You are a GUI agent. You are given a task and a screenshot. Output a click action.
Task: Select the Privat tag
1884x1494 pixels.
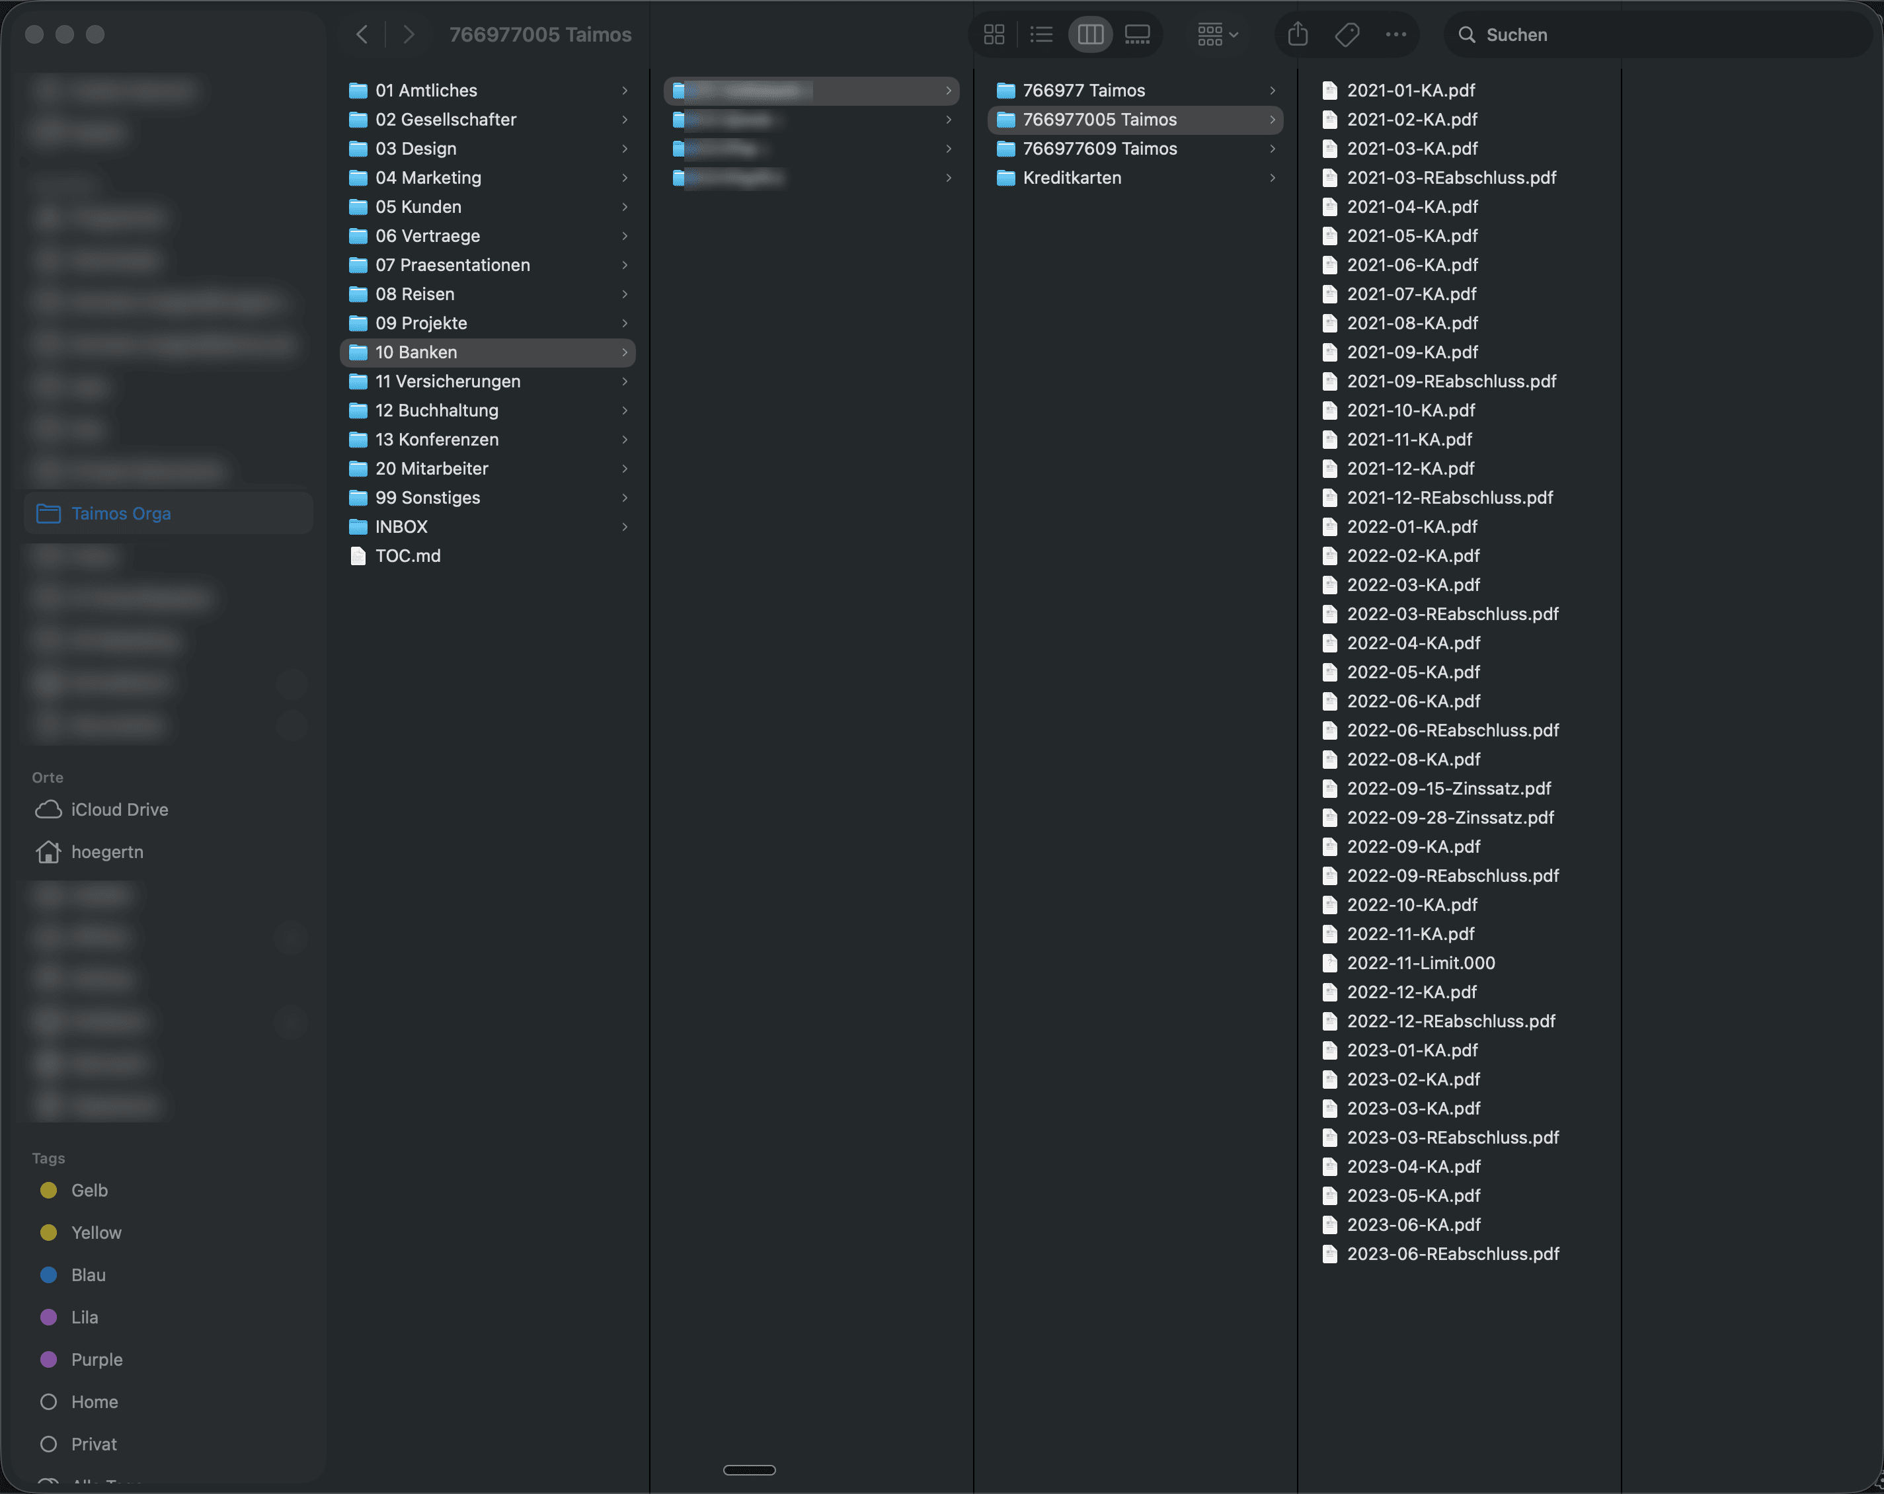[168, 1444]
